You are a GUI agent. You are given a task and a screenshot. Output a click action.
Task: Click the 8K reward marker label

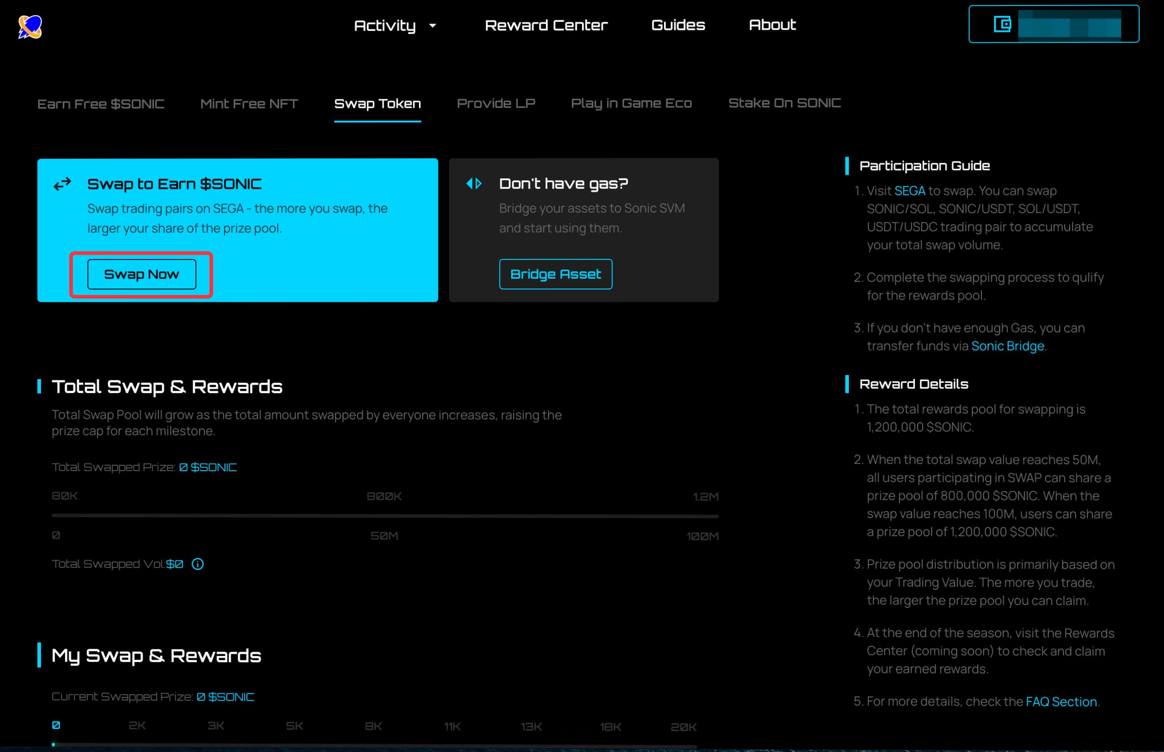tap(374, 726)
